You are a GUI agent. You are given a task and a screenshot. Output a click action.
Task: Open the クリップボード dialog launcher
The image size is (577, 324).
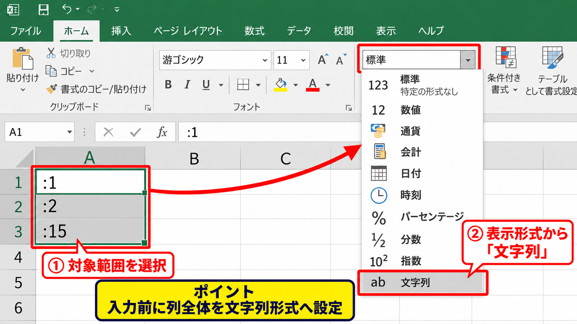(x=148, y=108)
